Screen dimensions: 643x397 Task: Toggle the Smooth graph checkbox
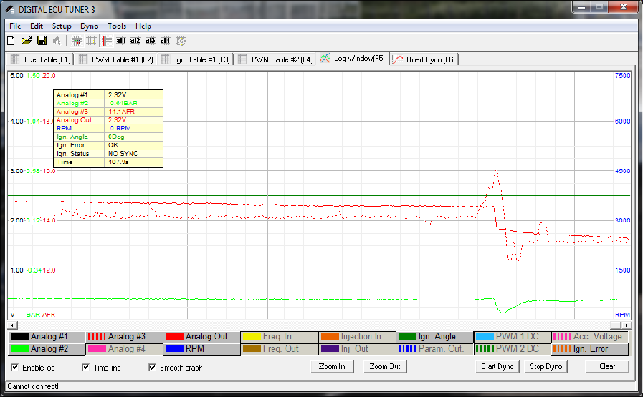153,368
